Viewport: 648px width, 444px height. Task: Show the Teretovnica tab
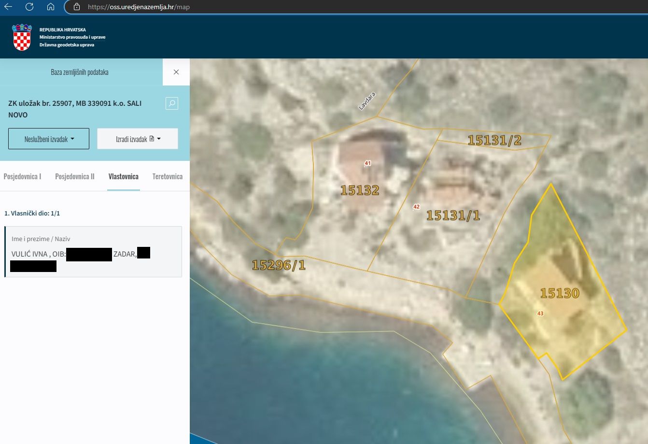(x=168, y=177)
